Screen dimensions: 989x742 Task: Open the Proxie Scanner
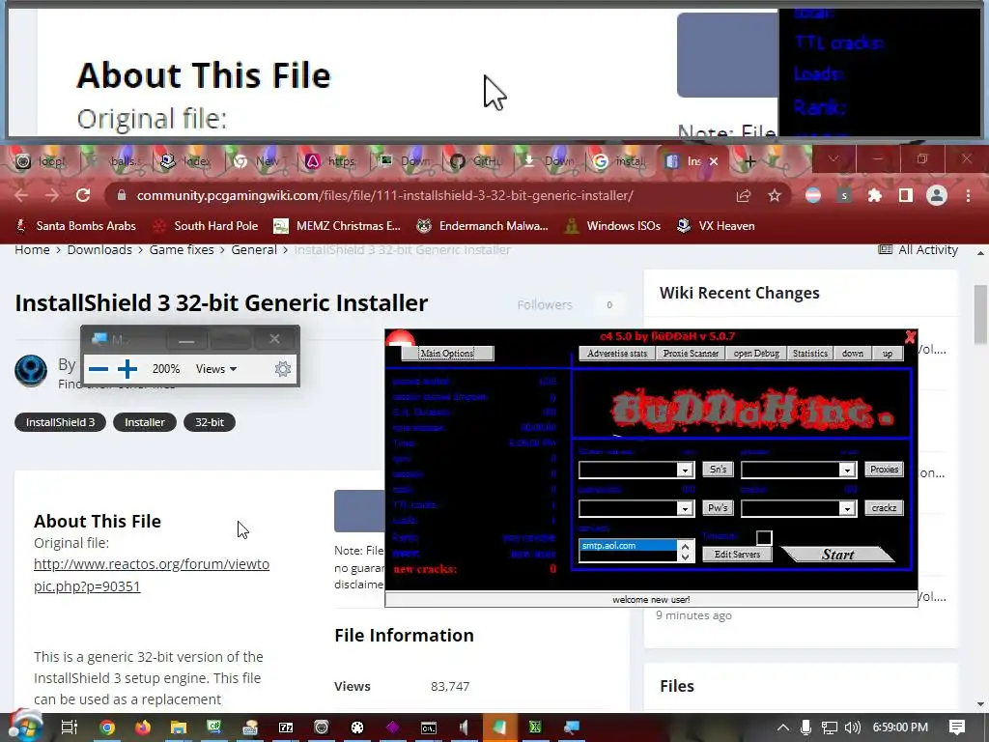[691, 354]
